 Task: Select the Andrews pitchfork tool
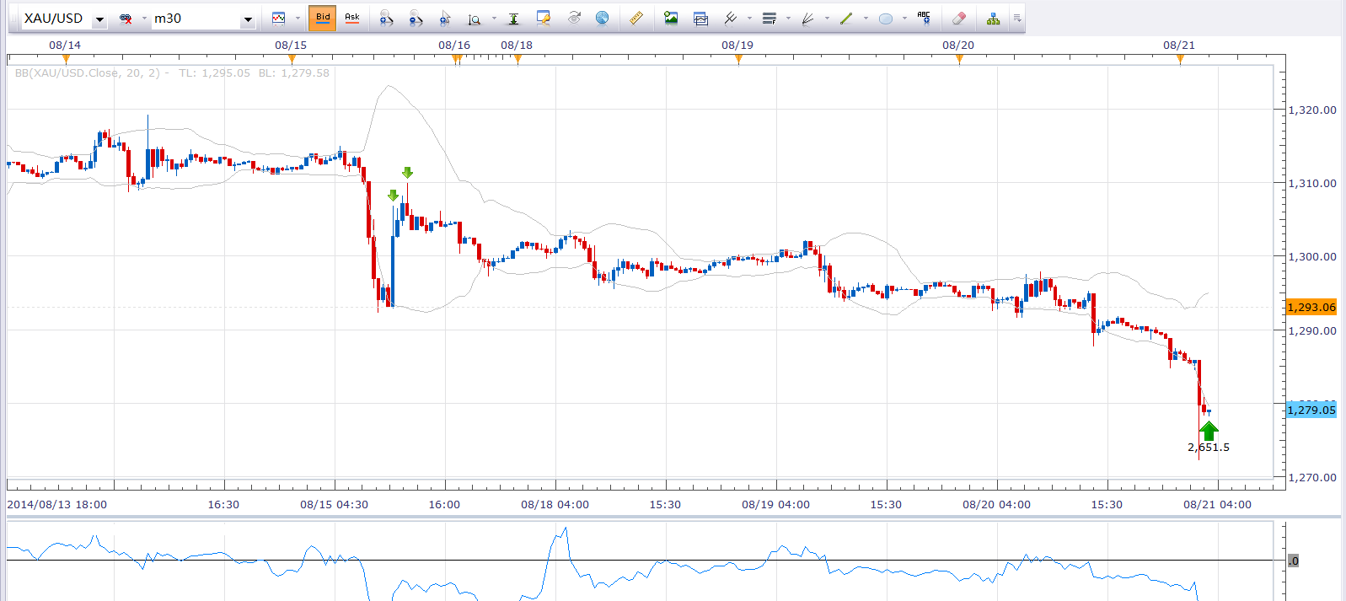point(731,18)
